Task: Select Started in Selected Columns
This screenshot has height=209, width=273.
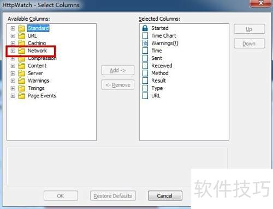Action: coord(160,28)
